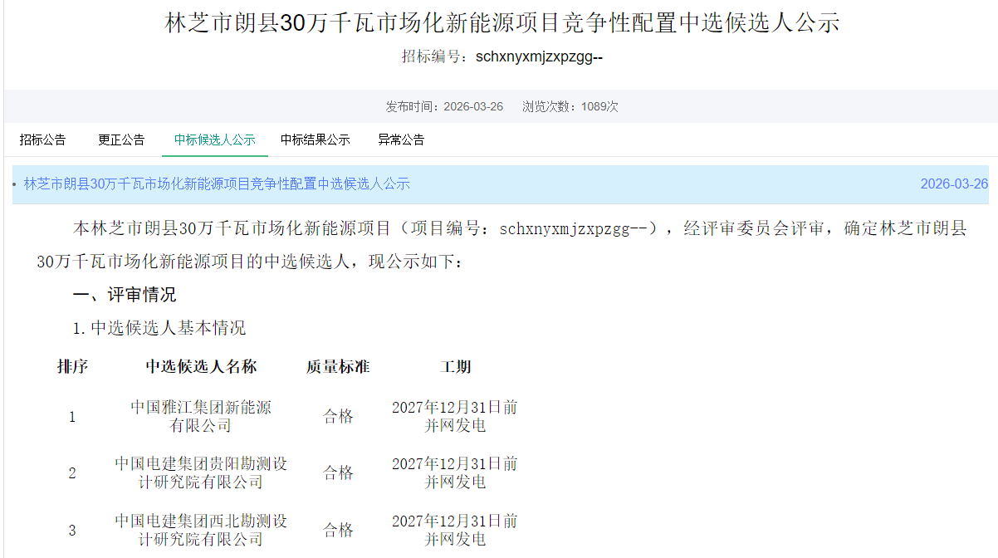Click the 中选候选人基本情况 subheading
The height and width of the screenshot is (558, 998).
pos(159,328)
